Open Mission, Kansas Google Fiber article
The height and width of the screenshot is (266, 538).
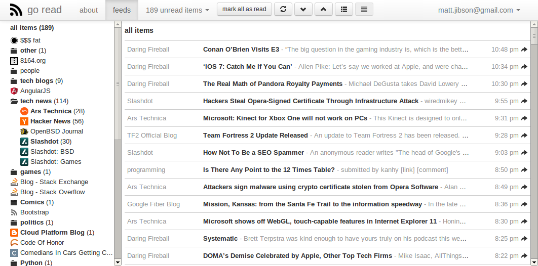coord(313,204)
